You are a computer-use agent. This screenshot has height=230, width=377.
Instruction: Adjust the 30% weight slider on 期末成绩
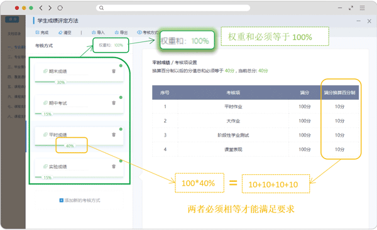coord(60,82)
